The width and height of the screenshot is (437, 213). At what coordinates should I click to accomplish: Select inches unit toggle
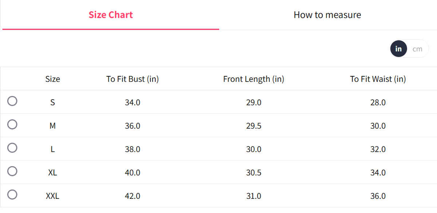pos(398,49)
